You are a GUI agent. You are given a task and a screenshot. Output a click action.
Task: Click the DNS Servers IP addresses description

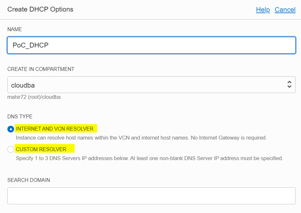[x=149, y=158]
